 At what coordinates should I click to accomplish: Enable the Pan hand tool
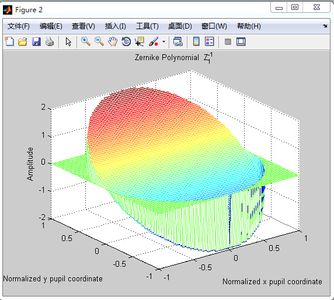point(113,41)
